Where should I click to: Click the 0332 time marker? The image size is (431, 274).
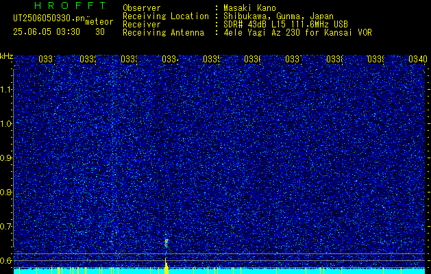(x=88, y=59)
